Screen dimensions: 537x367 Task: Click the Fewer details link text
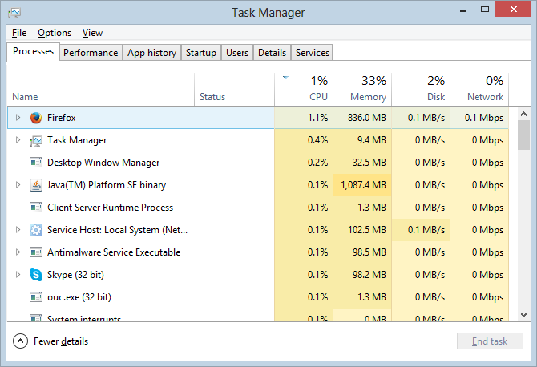click(x=61, y=341)
